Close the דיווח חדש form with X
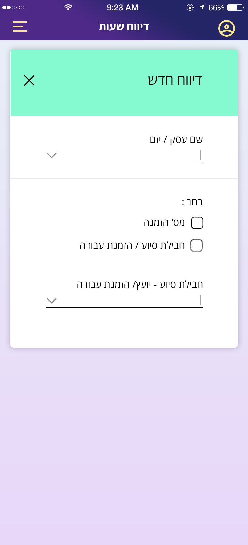This screenshot has width=248, height=545. [29, 80]
